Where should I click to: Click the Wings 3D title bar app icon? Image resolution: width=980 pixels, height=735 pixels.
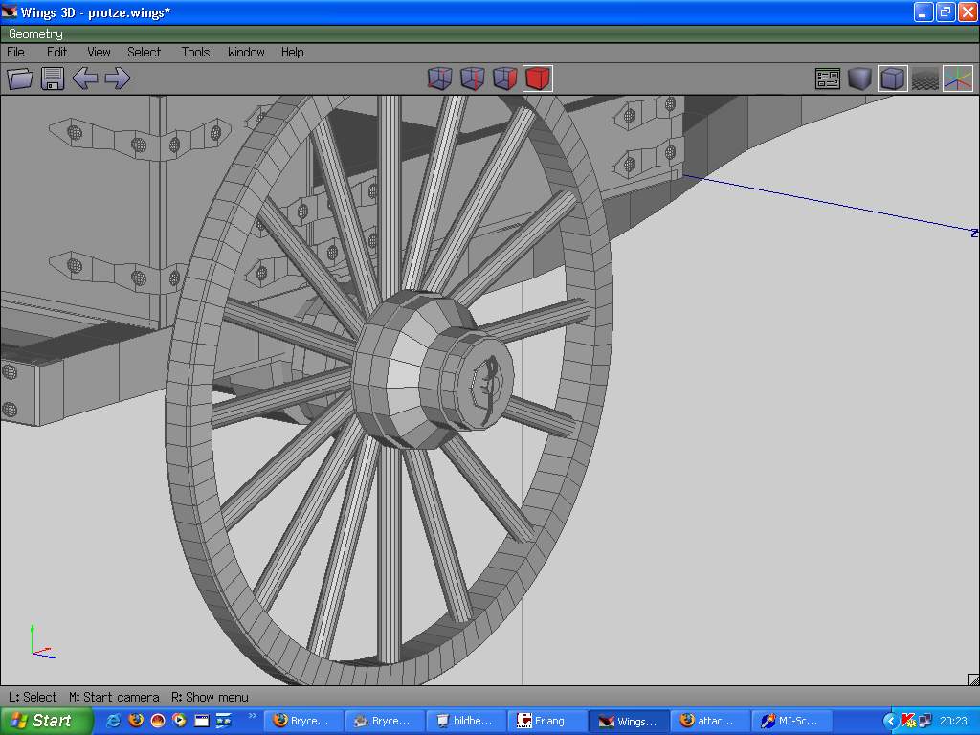(10, 11)
